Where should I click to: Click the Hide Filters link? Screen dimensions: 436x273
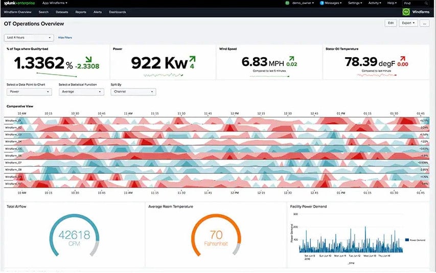pos(65,37)
